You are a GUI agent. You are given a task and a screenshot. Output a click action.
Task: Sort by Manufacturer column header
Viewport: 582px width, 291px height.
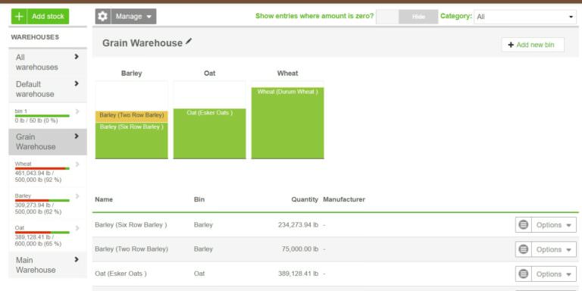click(x=344, y=199)
